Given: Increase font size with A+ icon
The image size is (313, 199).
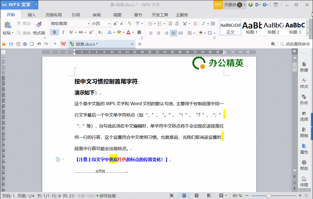Looking at the screenshot, I should [115, 24].
